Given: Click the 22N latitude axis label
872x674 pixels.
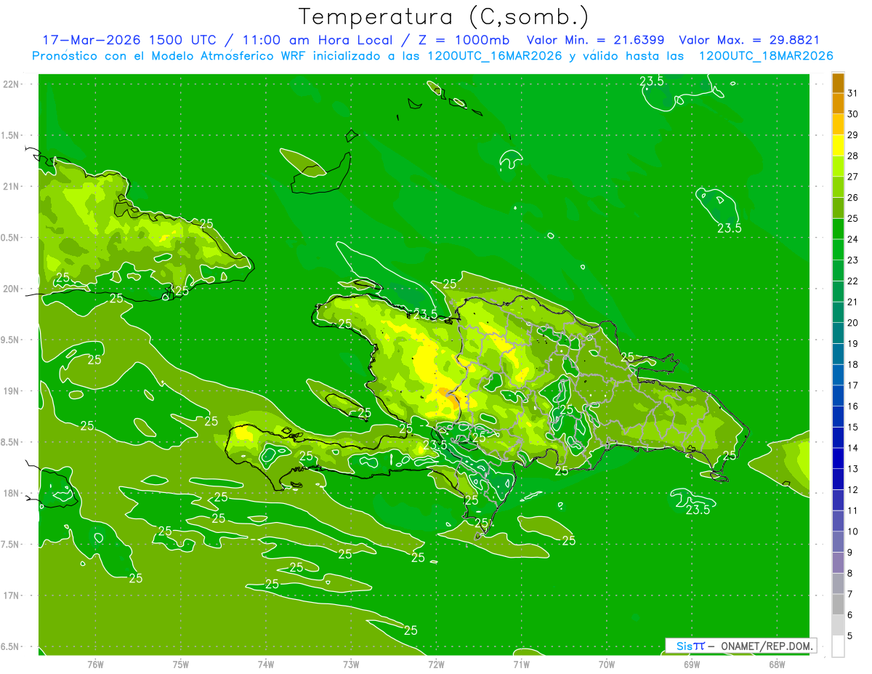Looking at the screenshot, I should [x=12, y=84].
